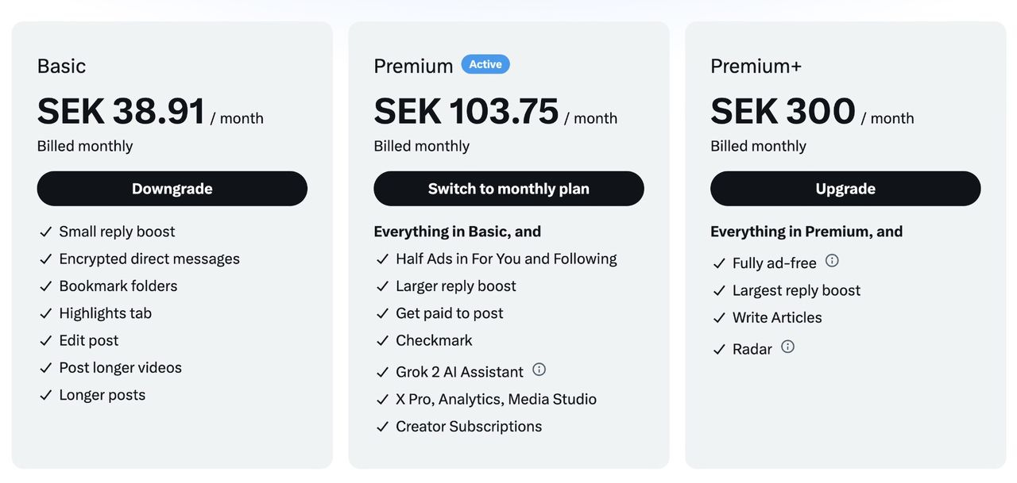This screenshot has width=1017, height=483.
Task: Click the checkmark icon beside Small reply boost
Action: pos(46,232)
